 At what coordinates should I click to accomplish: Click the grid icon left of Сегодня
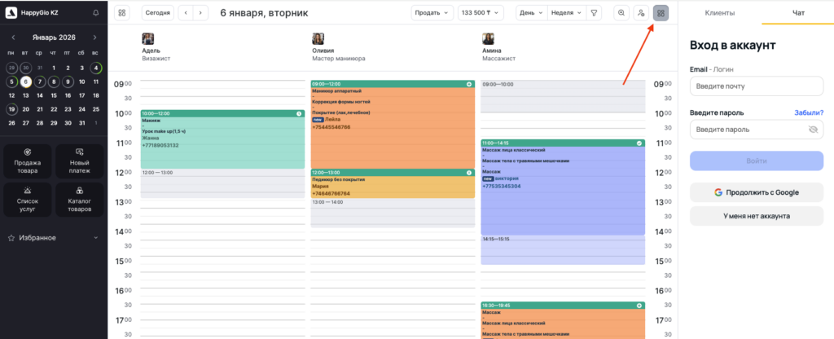[x=122, y=13]
